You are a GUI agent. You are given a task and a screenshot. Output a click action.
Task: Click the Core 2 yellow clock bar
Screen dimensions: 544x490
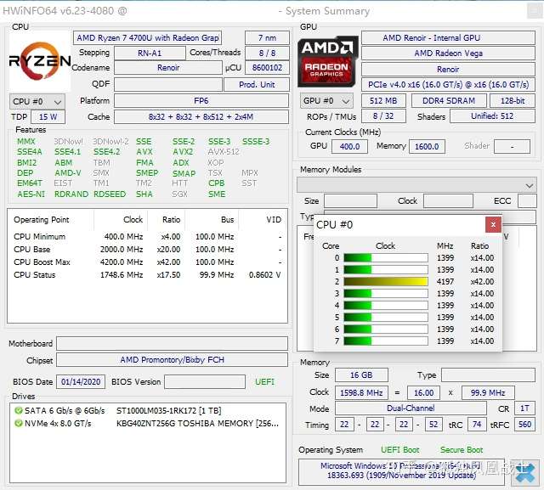click(x=386, y=281)
